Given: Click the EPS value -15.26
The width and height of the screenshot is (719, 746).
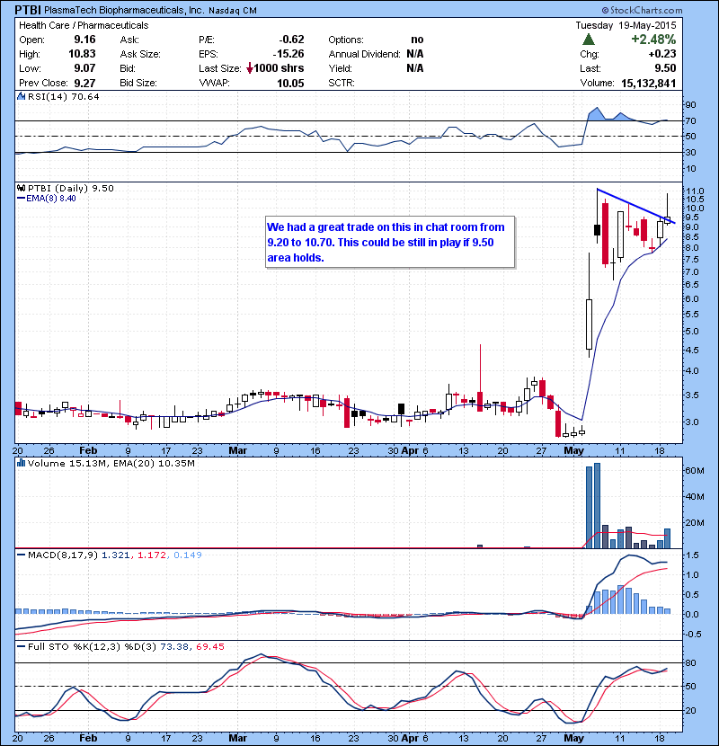Looking at the screenshot, I should tap(288, 54).
